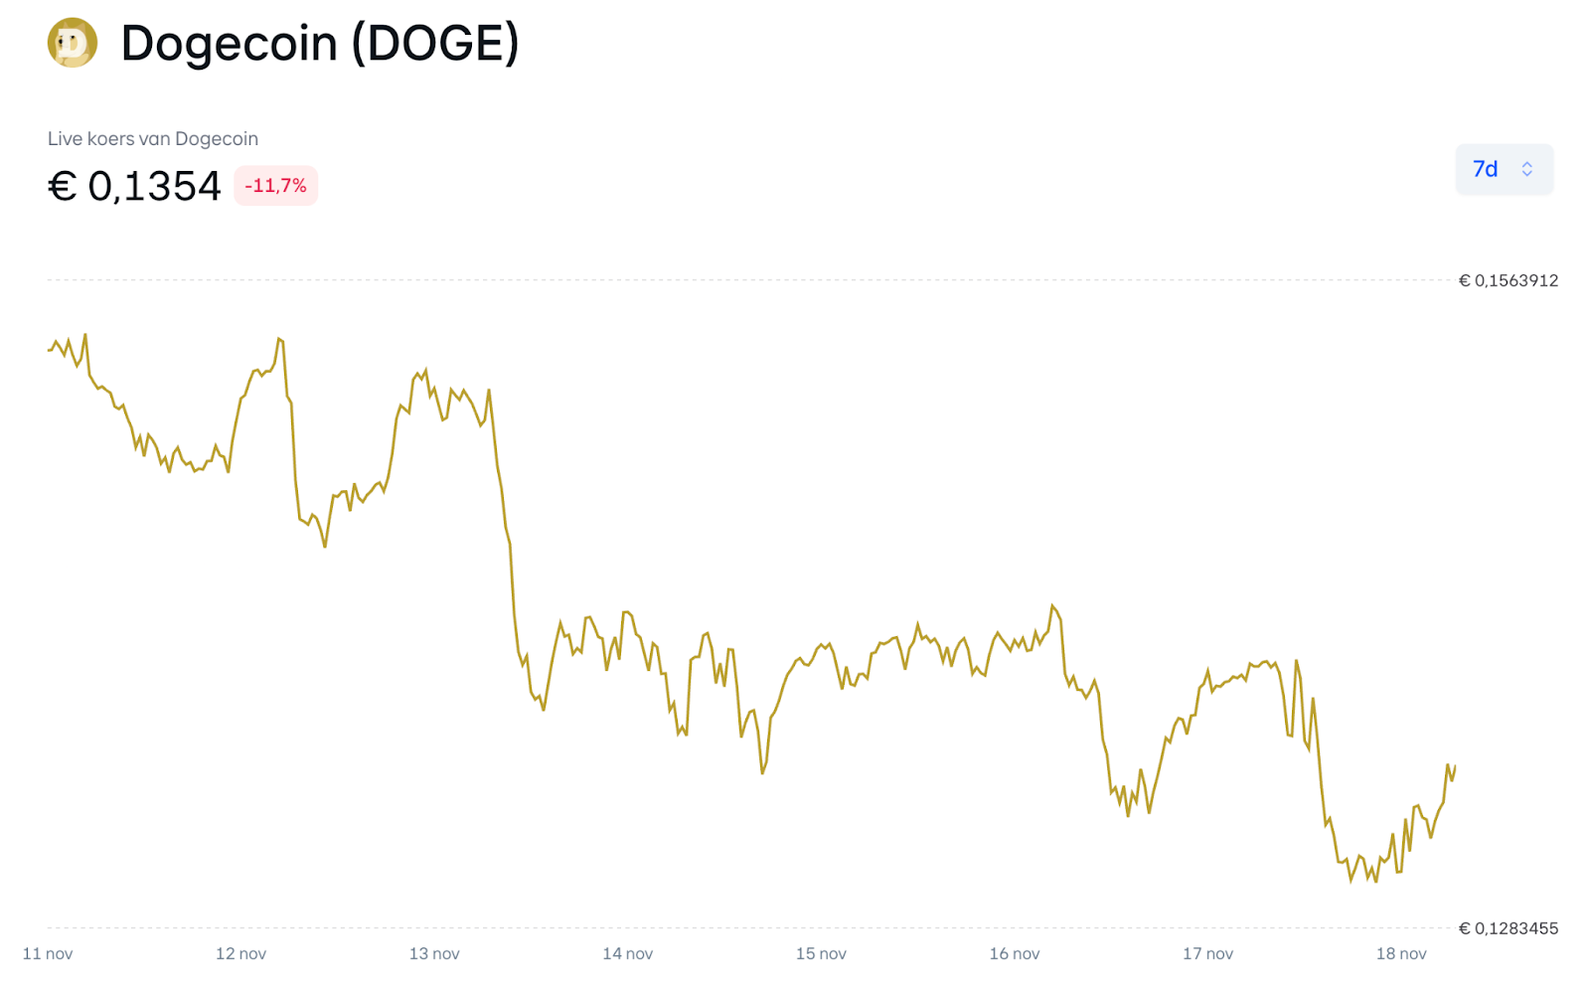Click the 15 nov axis label
This screenshot has height=987, width=1590.
pos(821,954)
